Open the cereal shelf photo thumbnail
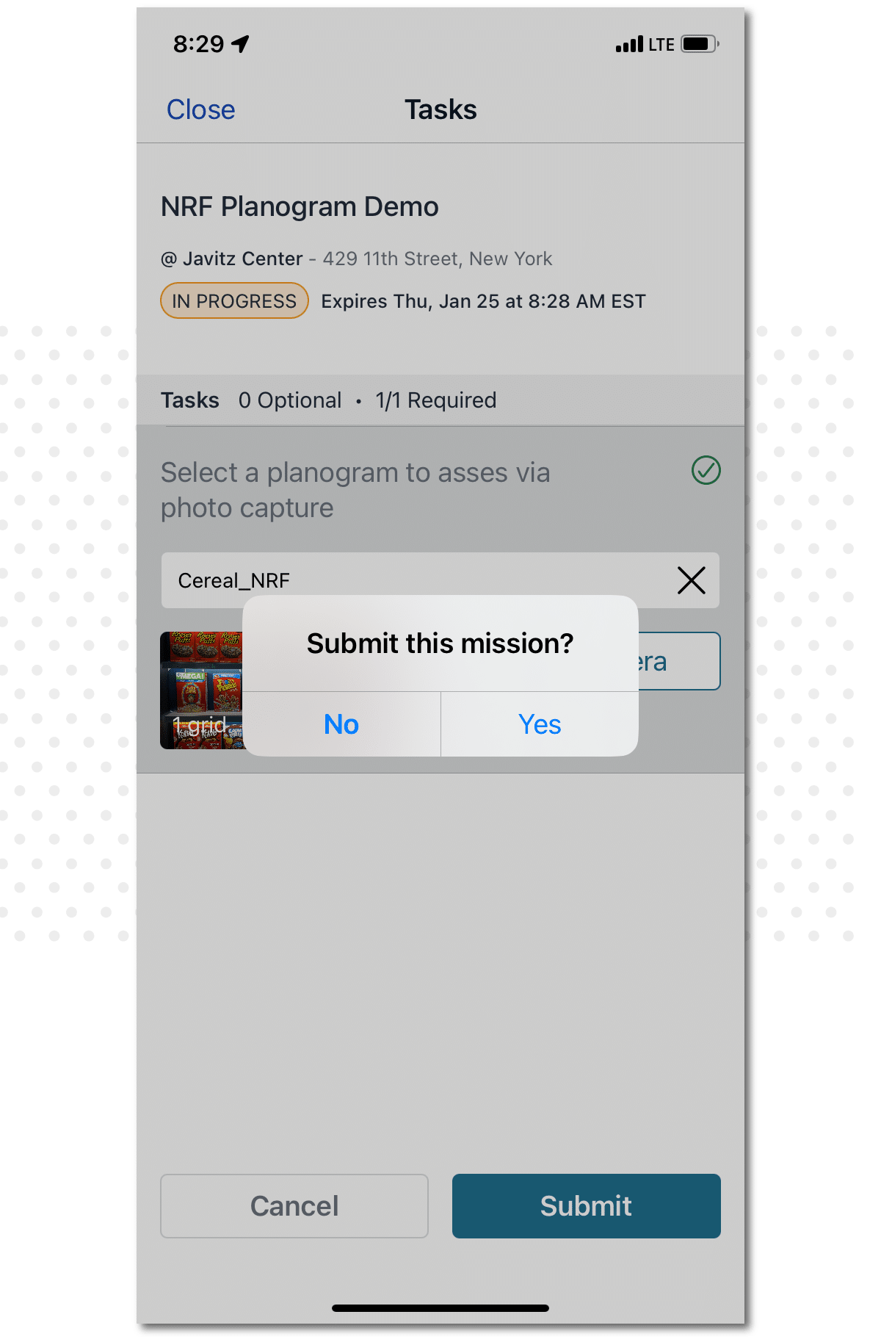Viewport: 881px width, 1342px height. (x=202, y=690)
